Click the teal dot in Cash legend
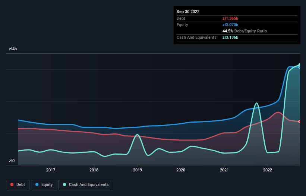 click(x=64, y=184)
